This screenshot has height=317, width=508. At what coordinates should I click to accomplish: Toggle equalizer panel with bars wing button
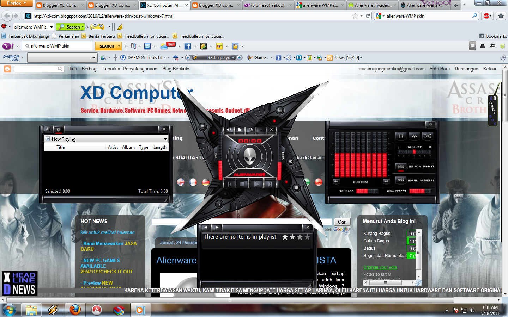(x=280, y=110)
